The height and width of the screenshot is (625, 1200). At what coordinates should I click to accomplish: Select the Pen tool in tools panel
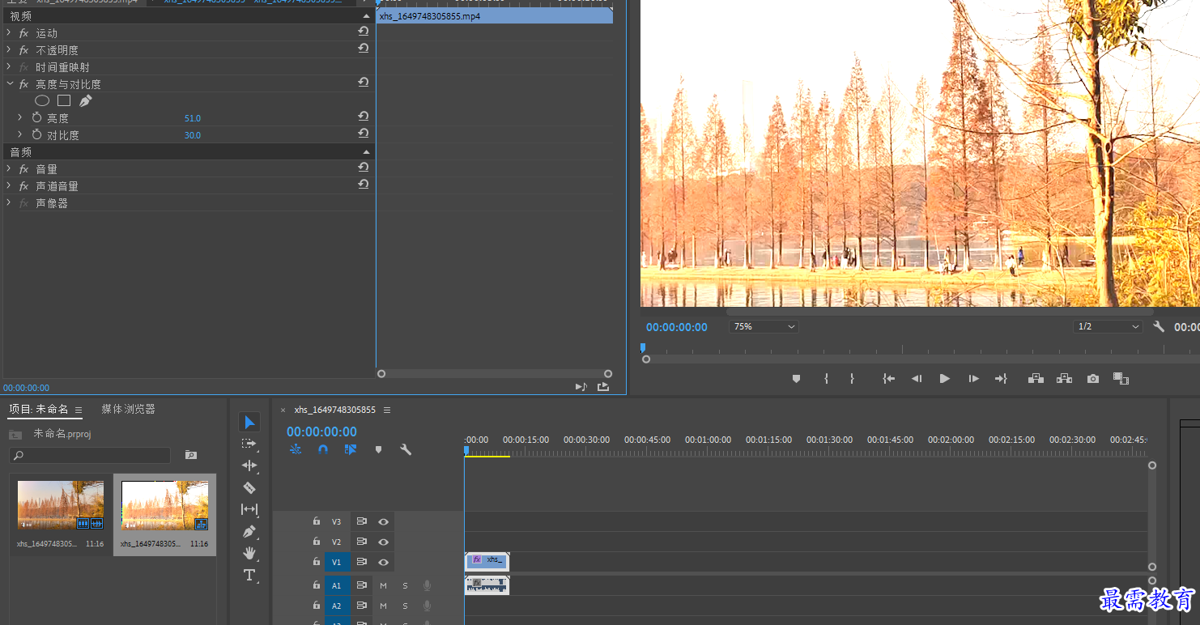coord(249,532)
